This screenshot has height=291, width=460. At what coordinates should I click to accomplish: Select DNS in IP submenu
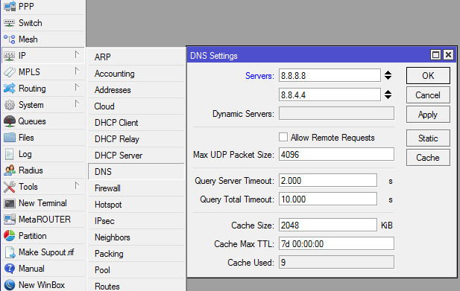[136, 172]
